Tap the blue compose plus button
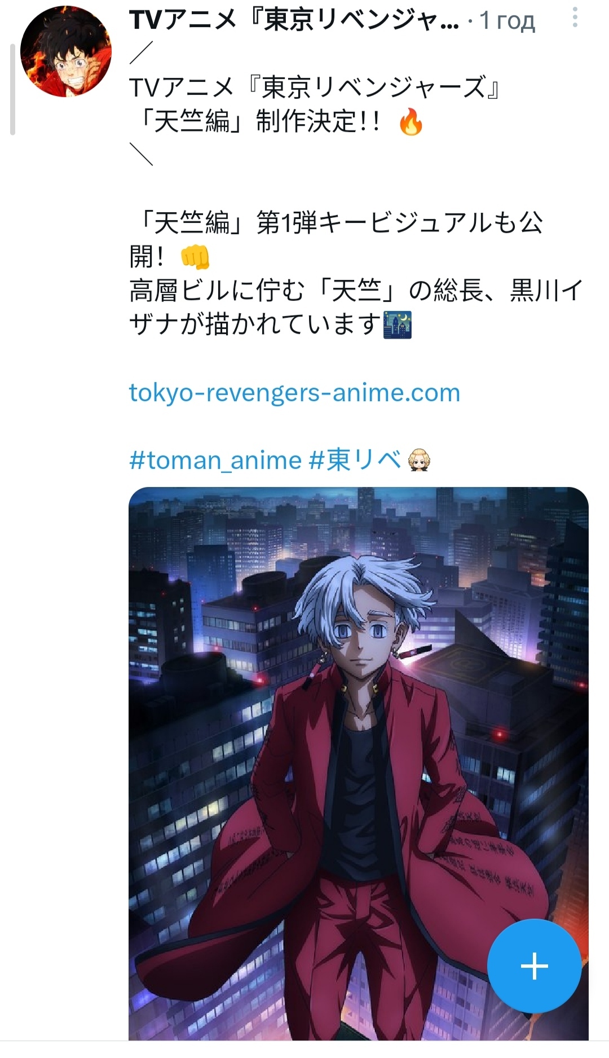Viewport: 609px width, 1058px height. click(534, 966)
